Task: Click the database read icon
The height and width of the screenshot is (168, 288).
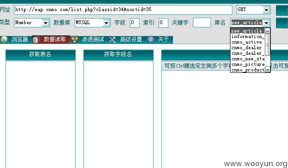Action: 36,40
